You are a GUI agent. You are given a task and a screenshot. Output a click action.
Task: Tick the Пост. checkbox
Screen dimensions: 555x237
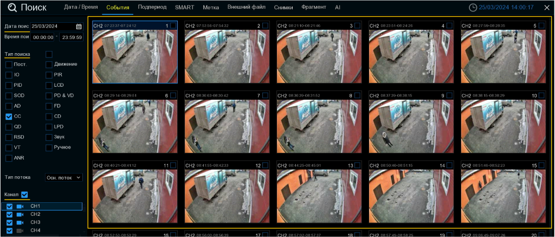click(x=9, y=65)
